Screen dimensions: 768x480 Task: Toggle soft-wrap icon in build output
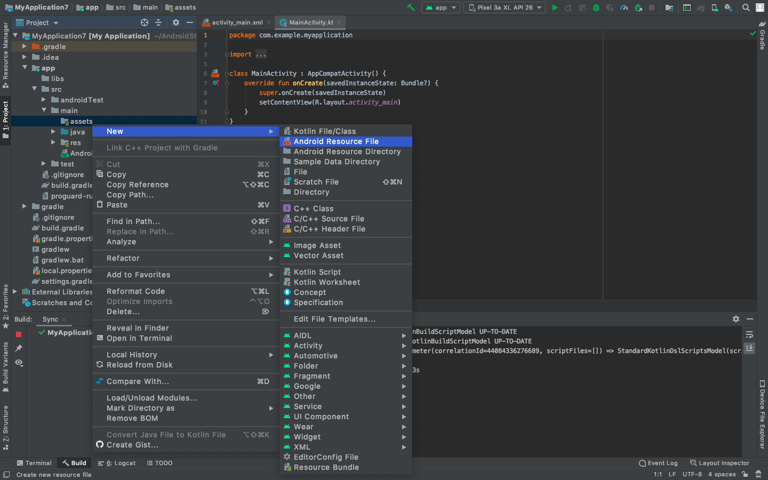click(749, 335)
